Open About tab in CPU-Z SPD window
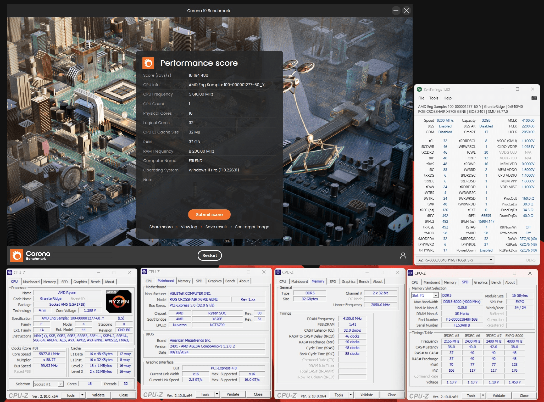This screenshot has height=402, width=544. pos(510,282)
